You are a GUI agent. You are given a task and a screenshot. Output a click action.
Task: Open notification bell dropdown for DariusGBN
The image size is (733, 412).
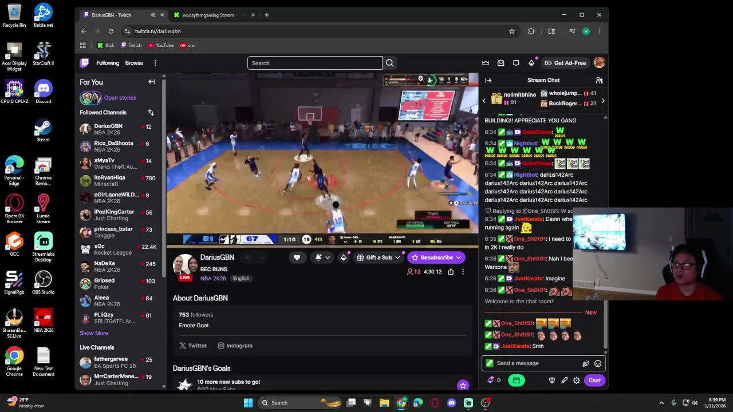323,257
